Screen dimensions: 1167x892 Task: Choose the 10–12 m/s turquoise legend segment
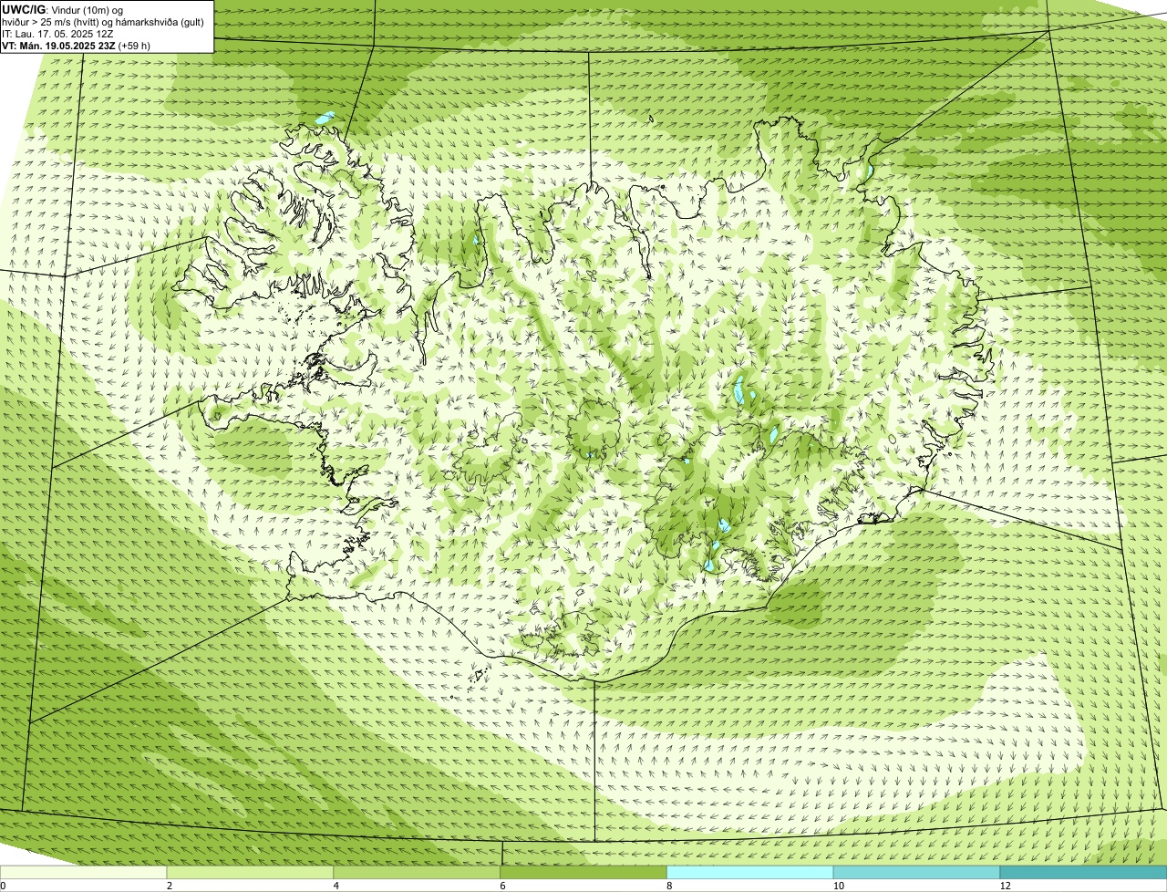coord(917,872)
